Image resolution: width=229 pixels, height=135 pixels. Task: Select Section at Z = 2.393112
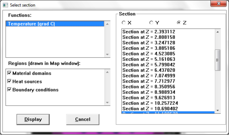168,32
